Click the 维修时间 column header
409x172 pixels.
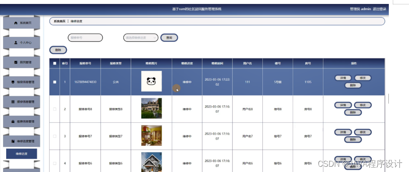[217, 63]
